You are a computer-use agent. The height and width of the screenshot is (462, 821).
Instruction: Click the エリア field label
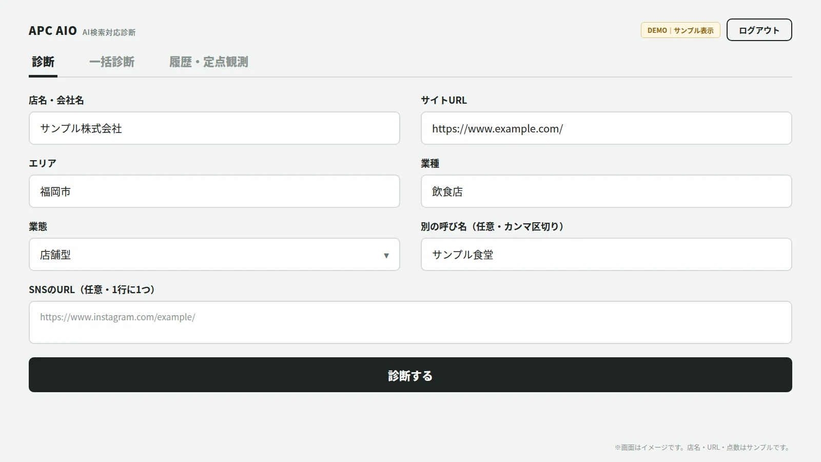pyautogui.click(x=43, y=163)
